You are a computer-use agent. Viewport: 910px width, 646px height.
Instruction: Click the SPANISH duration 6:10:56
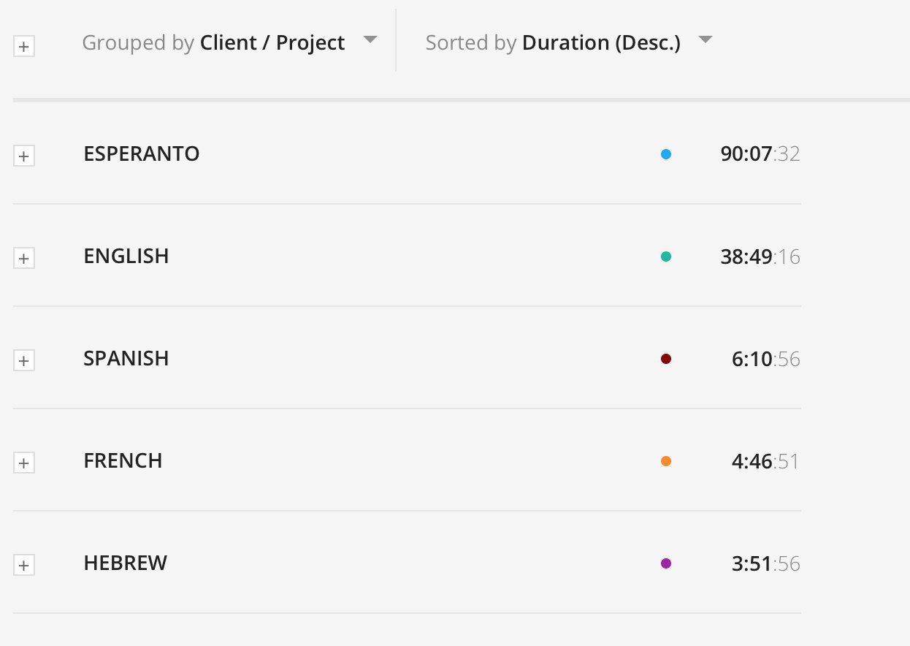tap(765, 359)
